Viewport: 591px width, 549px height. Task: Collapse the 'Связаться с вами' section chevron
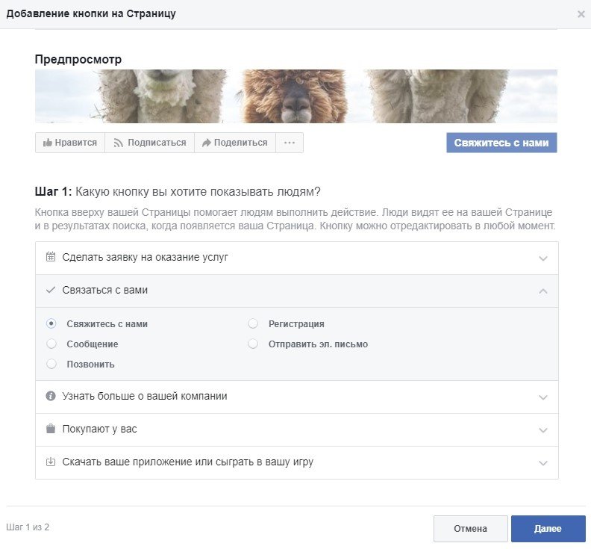(543, 291)
